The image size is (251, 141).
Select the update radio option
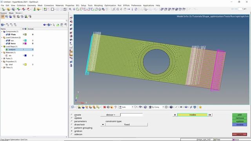pos(71,118)
